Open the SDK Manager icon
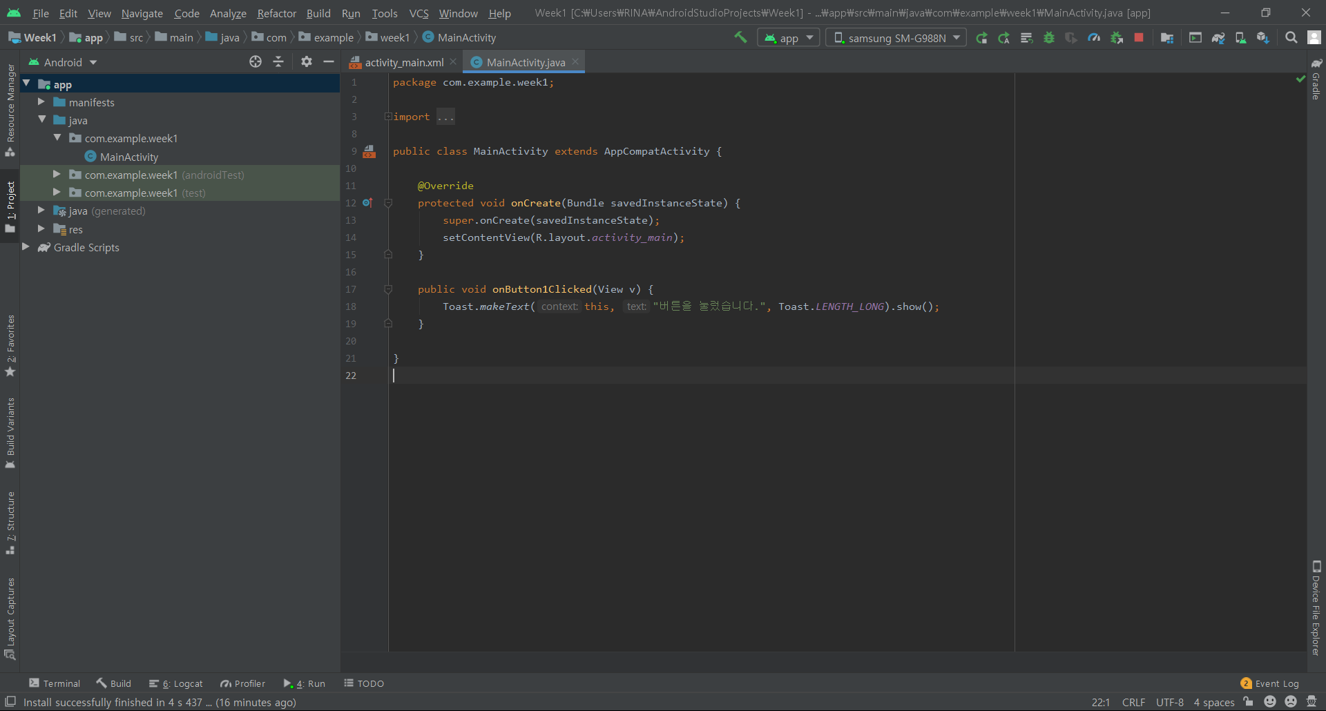This screenshot has height=711, width=1326. [1263, 38]
